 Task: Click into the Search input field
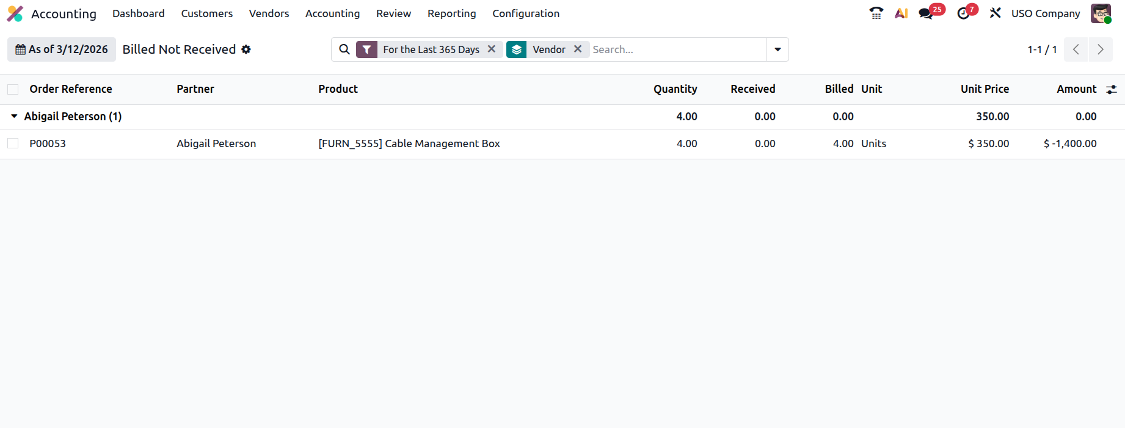(678, 49)
